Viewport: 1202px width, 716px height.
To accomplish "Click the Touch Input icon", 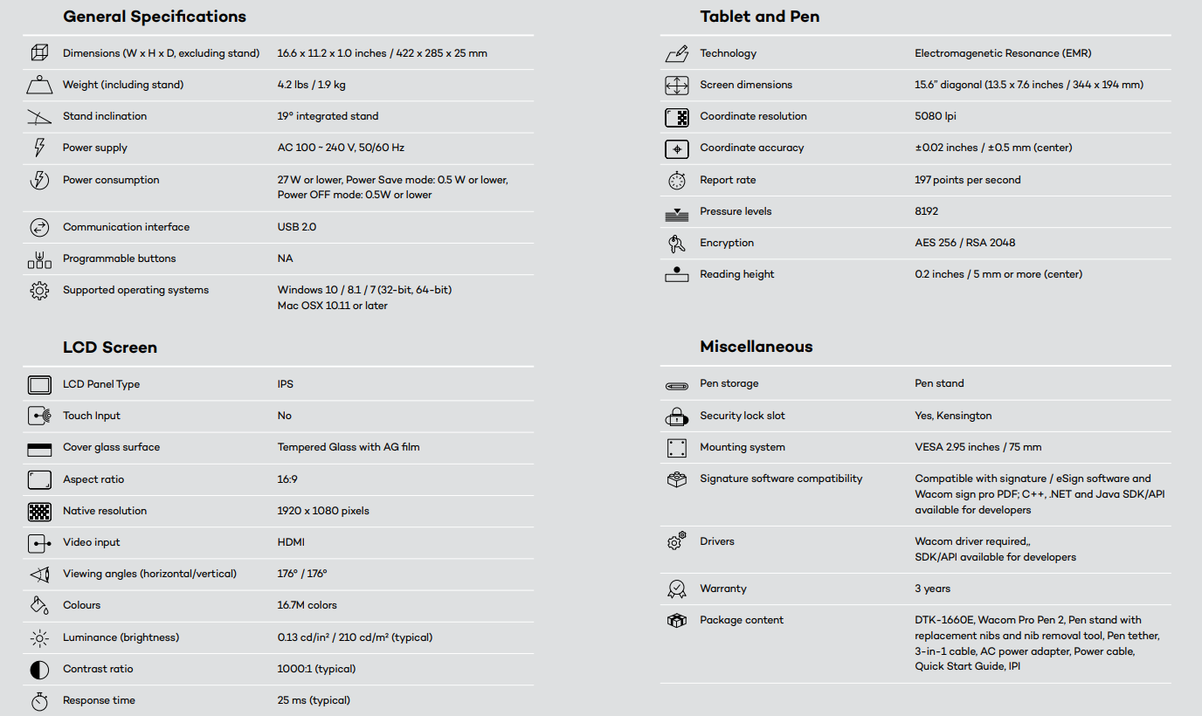I will click(x=39, y=416).
